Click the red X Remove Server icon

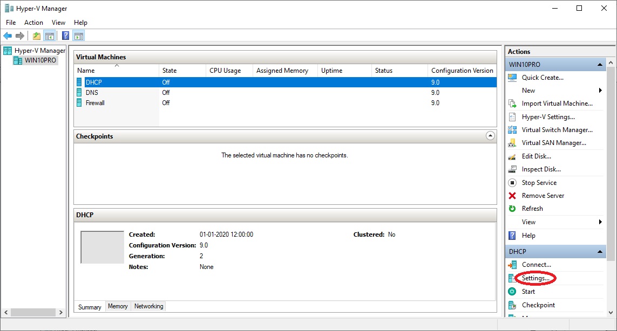click(512, 195)
